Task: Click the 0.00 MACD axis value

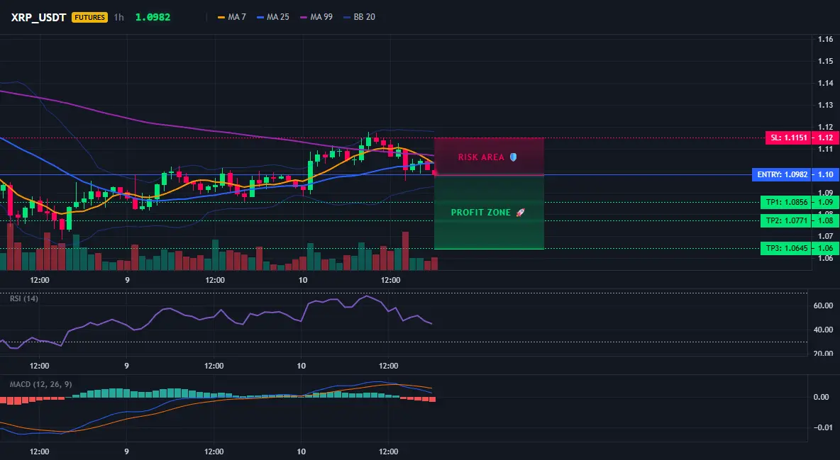Action: pos(822,397)
